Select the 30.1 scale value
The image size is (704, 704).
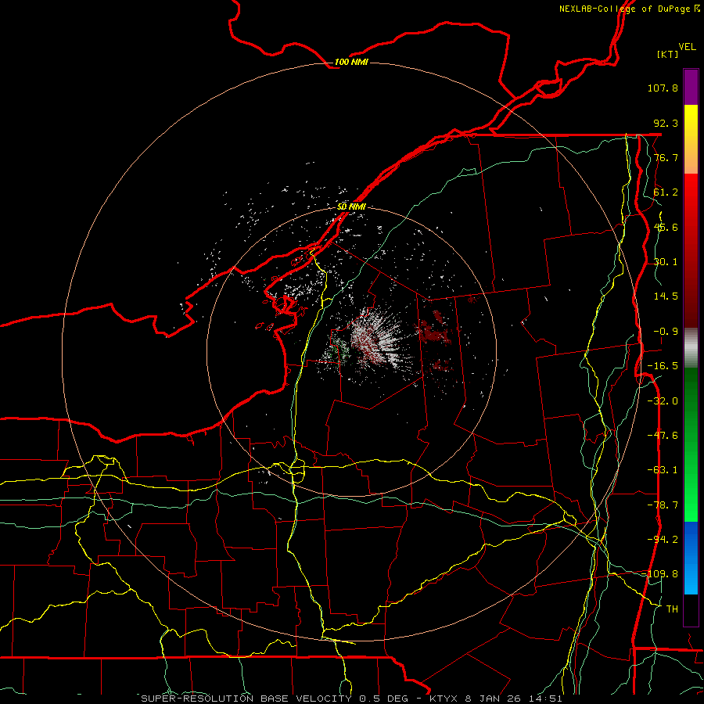tap(666, 262)
